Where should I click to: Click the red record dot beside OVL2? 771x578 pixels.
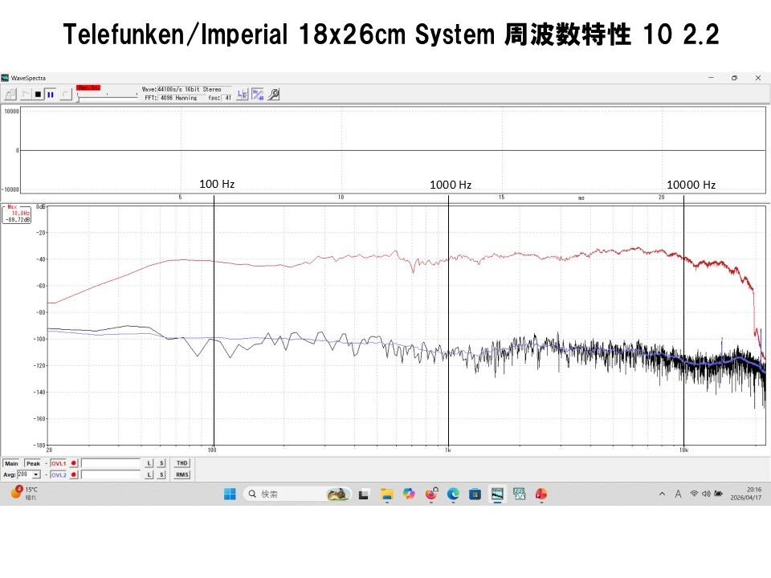click(74, 474)
